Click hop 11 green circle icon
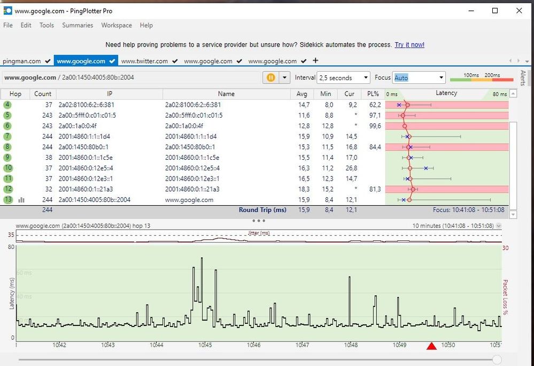This screenshot has height=366, width=534. click(x=8, y=178)
